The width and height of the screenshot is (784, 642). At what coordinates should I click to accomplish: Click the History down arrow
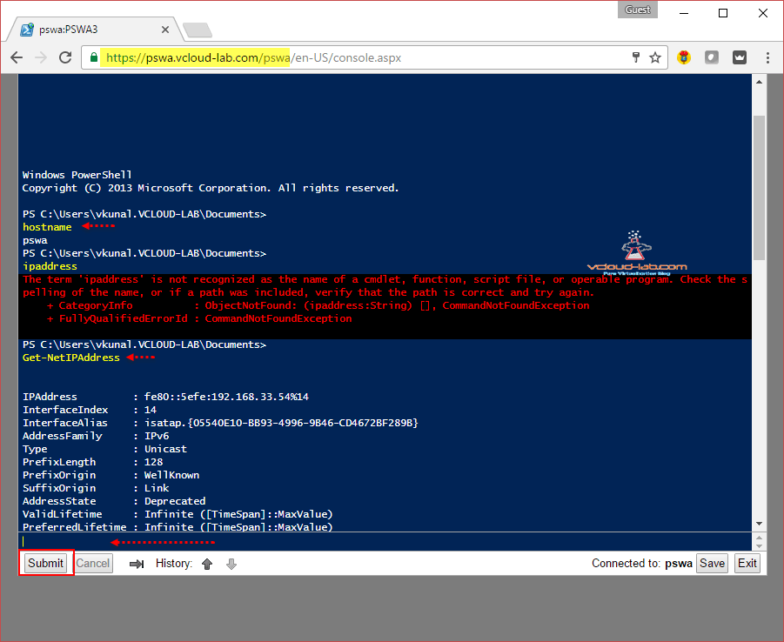231,564
